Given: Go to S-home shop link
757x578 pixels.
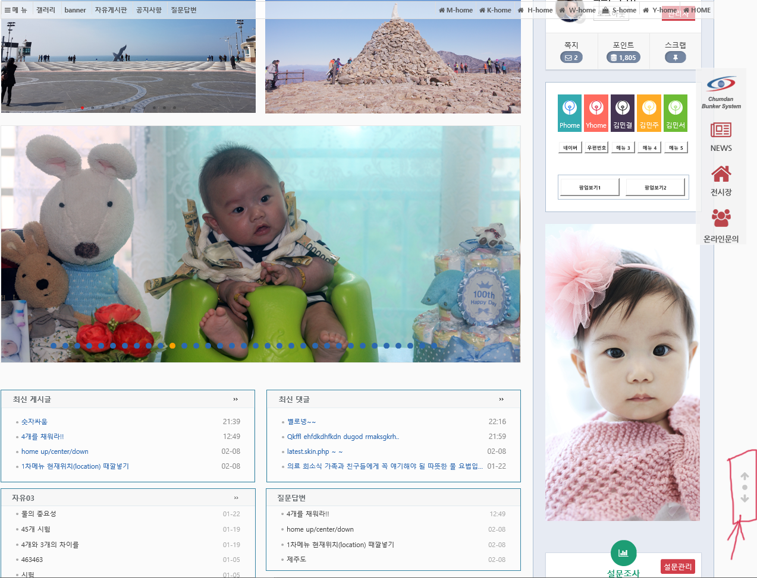Looking at the screenshot, I should click(x=619, y=10).
